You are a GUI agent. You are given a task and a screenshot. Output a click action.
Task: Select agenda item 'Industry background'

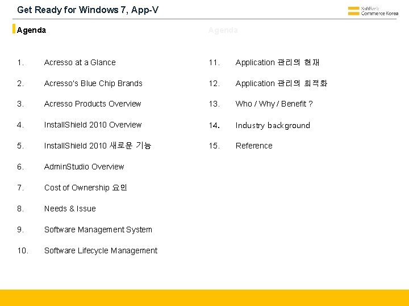tap(273, 125)
